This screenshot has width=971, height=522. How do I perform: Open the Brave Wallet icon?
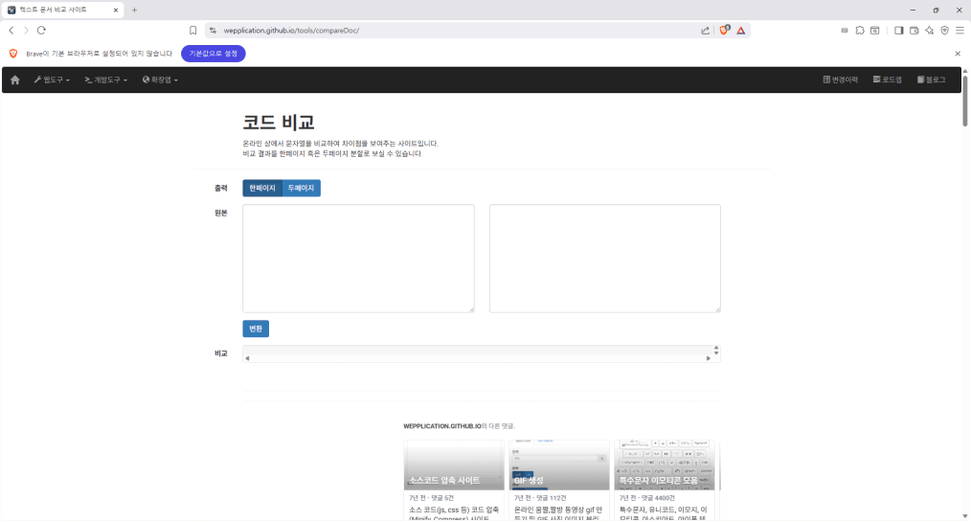(915, 31)
